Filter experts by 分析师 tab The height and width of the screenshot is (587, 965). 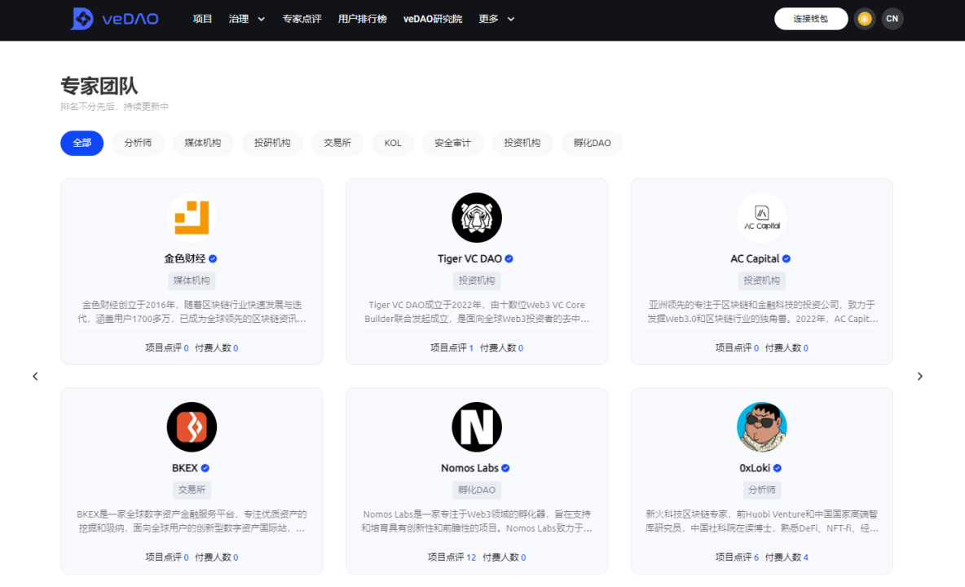tap(138, 143)
